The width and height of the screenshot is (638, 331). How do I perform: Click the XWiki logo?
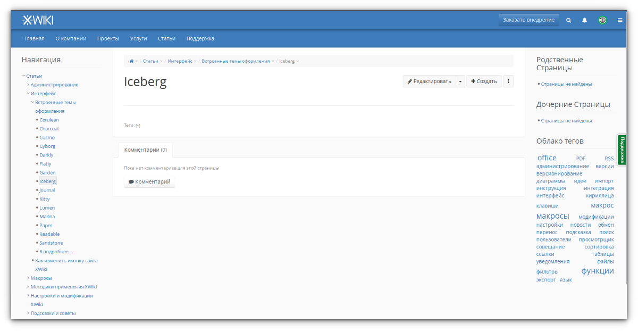(x=38, y=20)
